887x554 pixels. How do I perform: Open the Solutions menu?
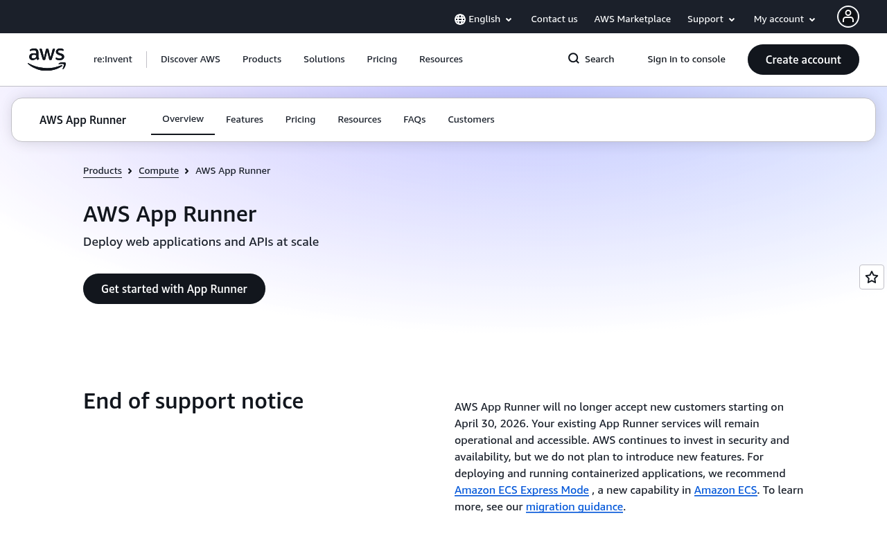(x=324, y=60)
